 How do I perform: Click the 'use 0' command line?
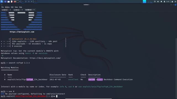coord(11,92)
